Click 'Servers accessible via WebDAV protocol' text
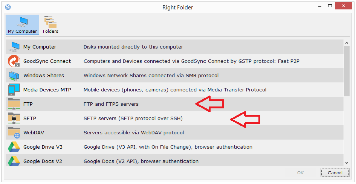 pos(134,132)
